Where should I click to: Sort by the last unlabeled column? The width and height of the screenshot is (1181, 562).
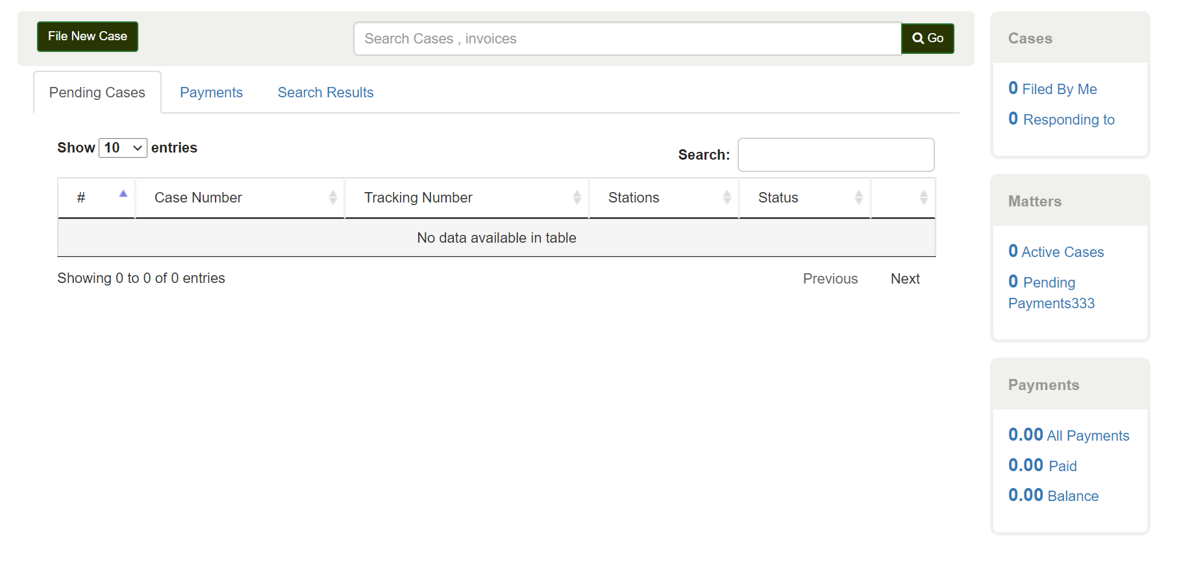(903, 197)
